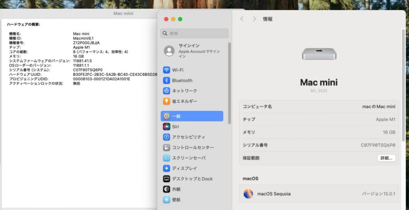Click the search magnifier icon

point(165,34)
